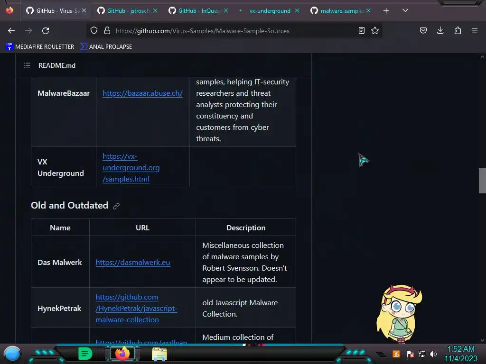Screen dimensions: 486x364
Task: Open the README outline list icon
Action: click(x=27, y=65)
